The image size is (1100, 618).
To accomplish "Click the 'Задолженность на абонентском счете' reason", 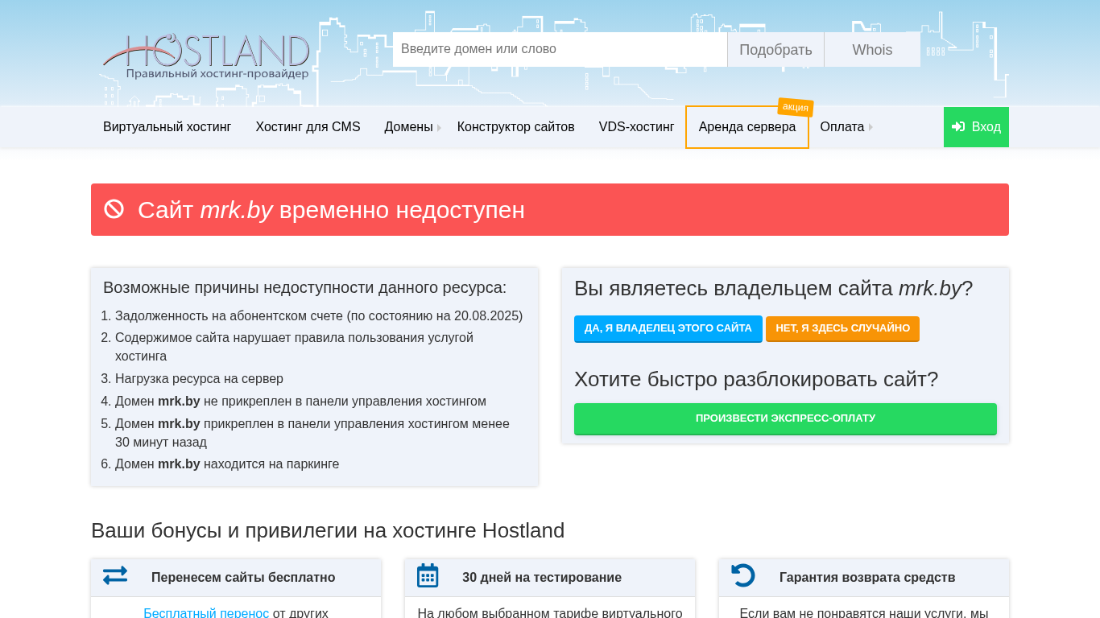I will point(319,316).
